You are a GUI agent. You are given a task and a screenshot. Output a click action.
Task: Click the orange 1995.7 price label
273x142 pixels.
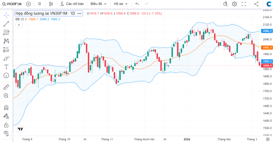(x=267, y=47)
